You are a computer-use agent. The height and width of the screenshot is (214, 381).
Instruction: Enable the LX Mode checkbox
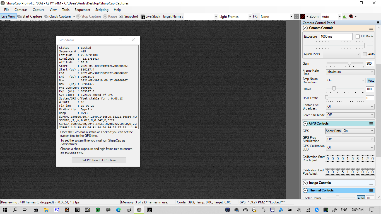358,37
